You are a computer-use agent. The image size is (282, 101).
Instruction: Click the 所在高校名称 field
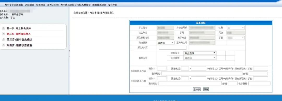tap(166, 38)
